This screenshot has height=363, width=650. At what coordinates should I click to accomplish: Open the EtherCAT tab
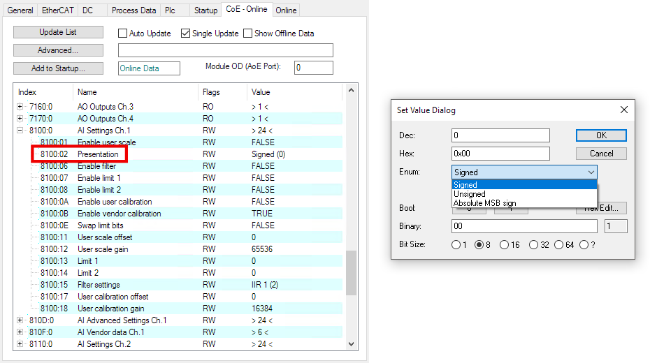pos(57,10)
